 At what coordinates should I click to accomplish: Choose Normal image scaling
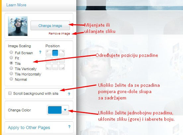coord(11,79)
